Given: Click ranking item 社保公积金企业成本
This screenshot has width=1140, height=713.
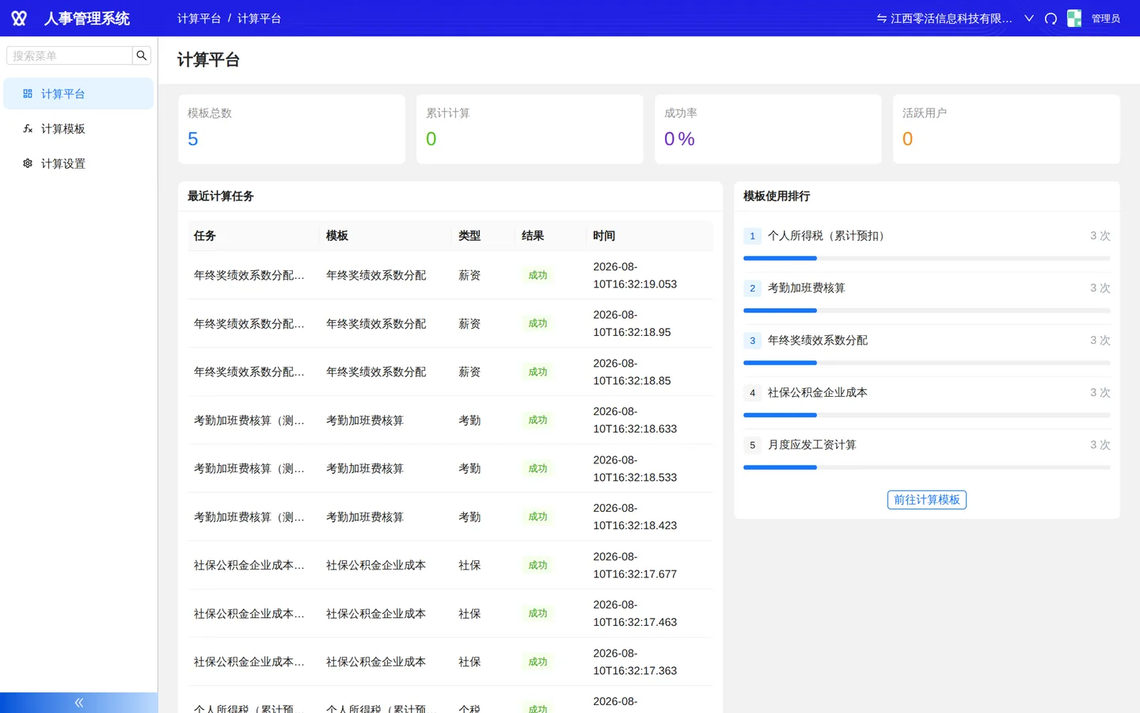Looking at the screenshot, I should tap(818, 392).
